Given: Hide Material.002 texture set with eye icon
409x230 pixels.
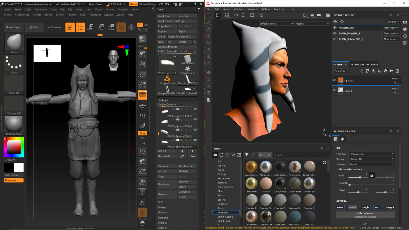Looking at the screenshot, I should tap(335, 28).
